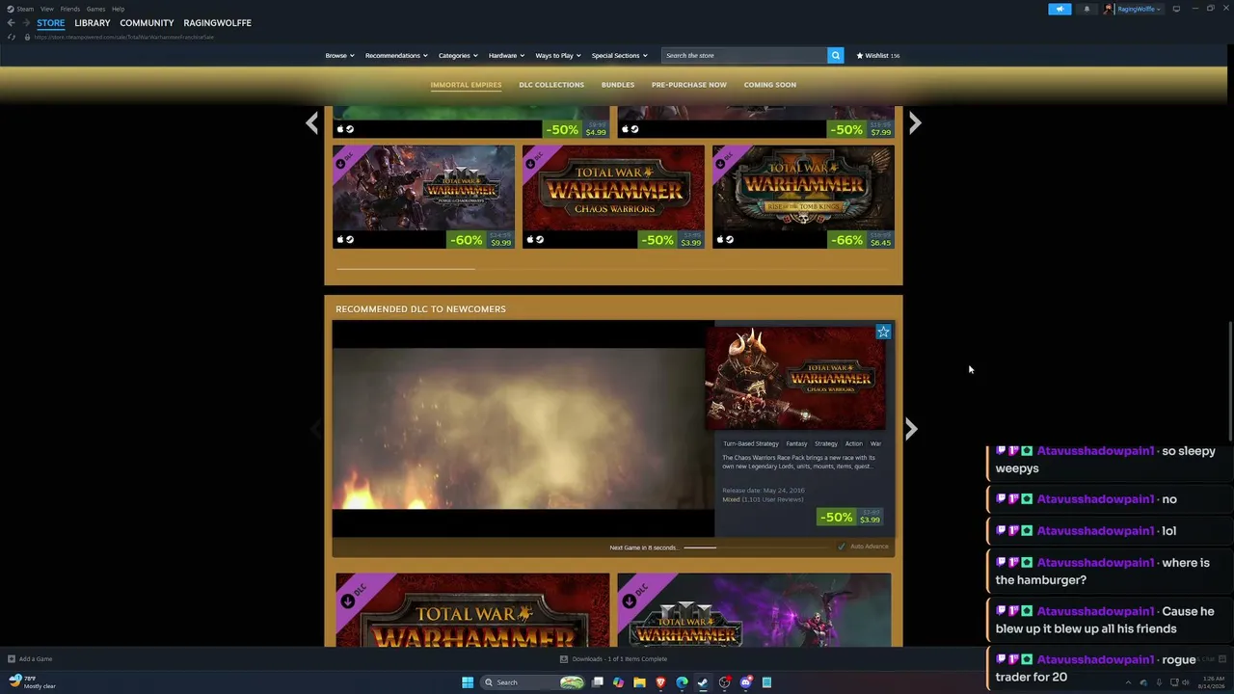1234x694 pixels.
Task: Show hidden system tray icons
Action: click(x=1128, y=682)
